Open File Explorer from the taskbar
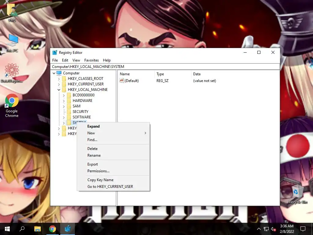This screenshot has height=235, width=313. [37, 229]
